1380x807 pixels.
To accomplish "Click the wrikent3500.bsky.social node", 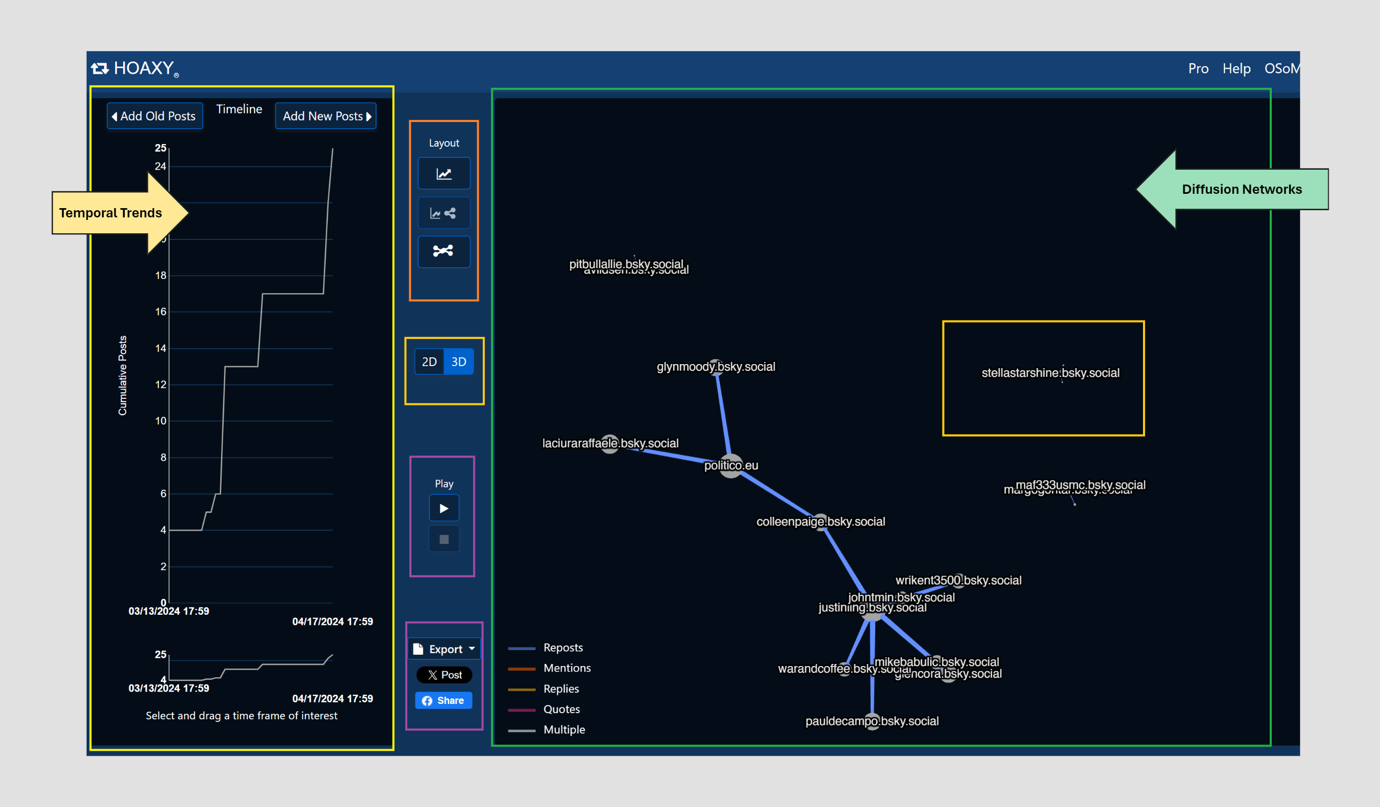I will [x=958, y=580].
